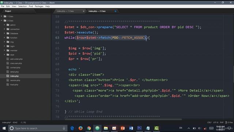Click the microphone icon in the search box

coord(64,128)
